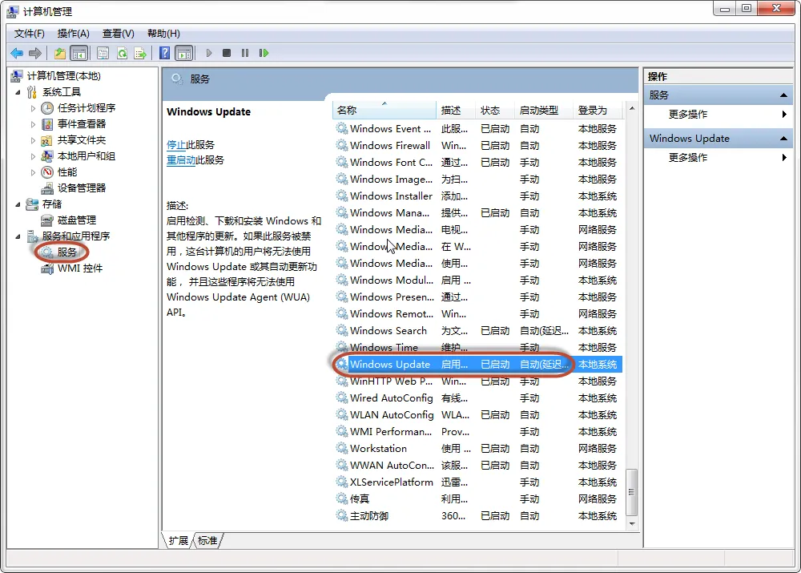
Task: Click the pause service icon
Action: [245, 53]
